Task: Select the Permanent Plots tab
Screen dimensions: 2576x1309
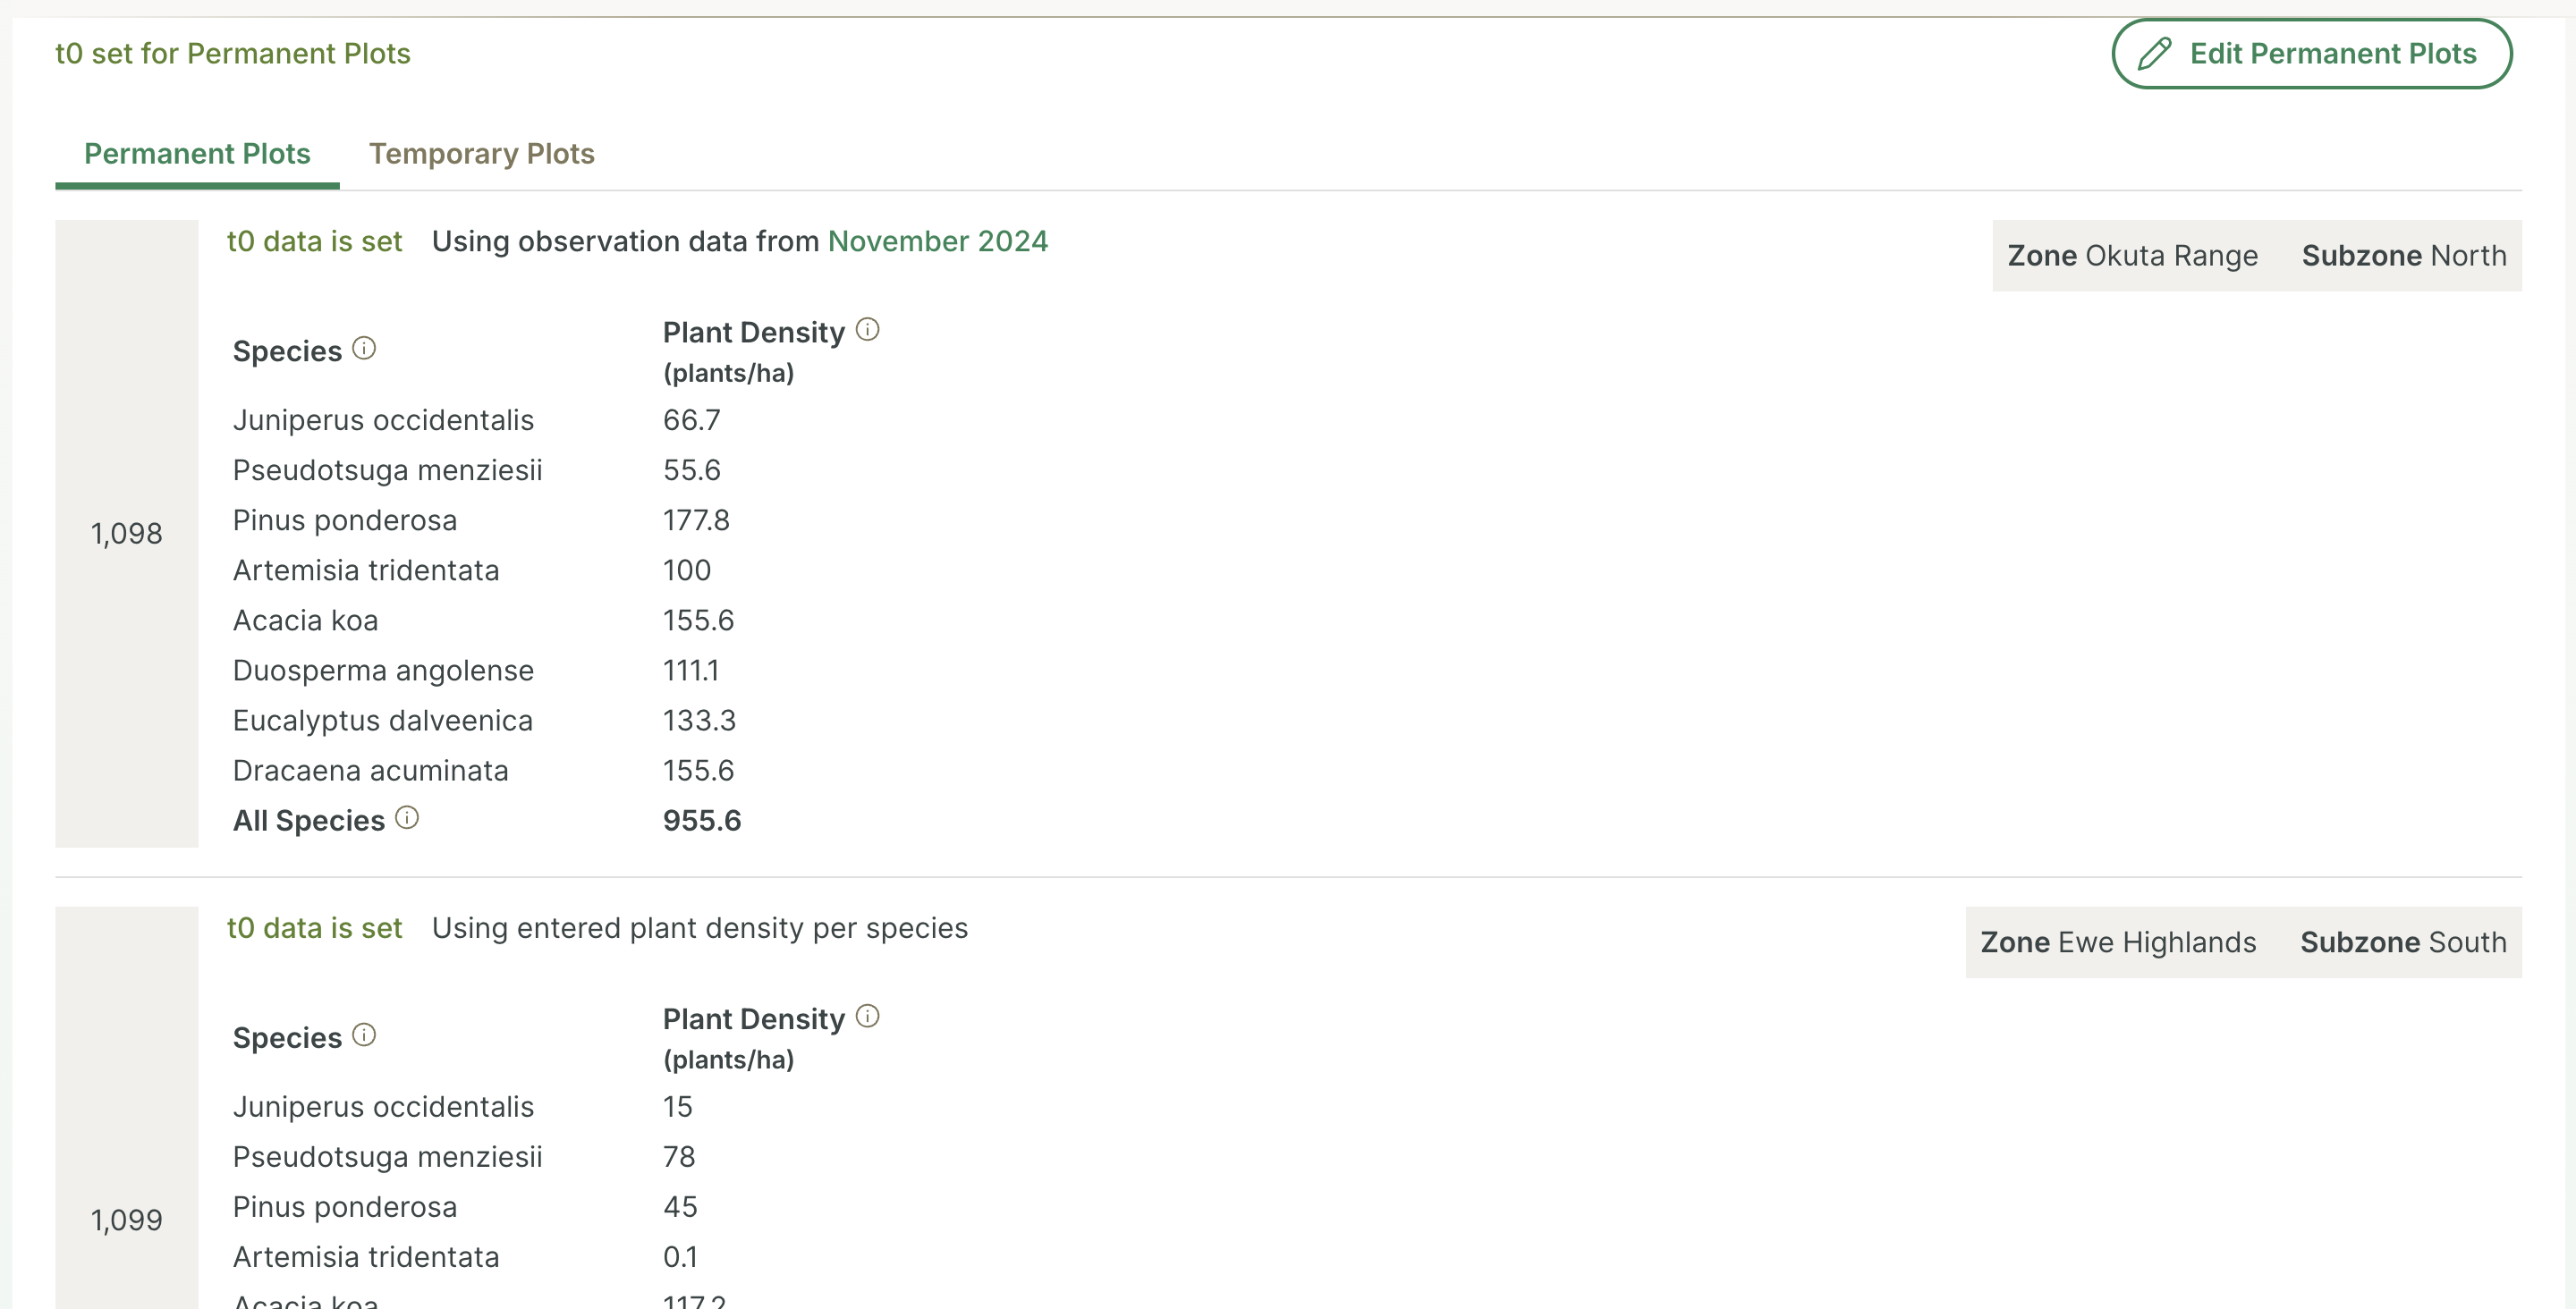Action: 197,154
